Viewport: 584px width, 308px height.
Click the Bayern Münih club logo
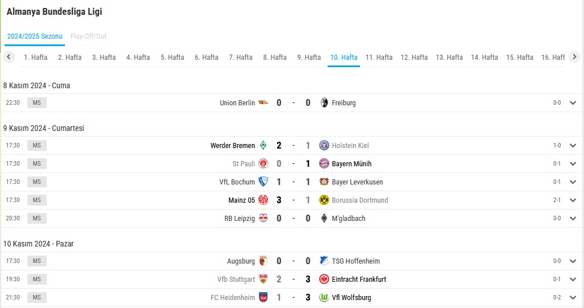click(324, 163)
